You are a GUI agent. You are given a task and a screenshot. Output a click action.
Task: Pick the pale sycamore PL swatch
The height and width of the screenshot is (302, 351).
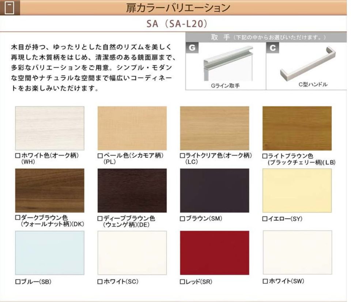[132, 128]
